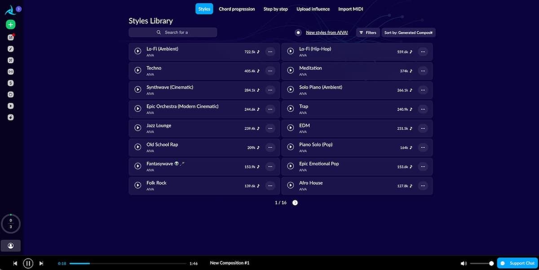This screenshot has width=539, height=270.
Task: Go to the next page of styles
Action: (295, 203)
